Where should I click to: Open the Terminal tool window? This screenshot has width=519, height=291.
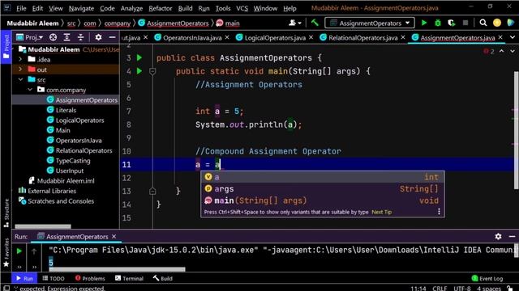click(129, 278)
